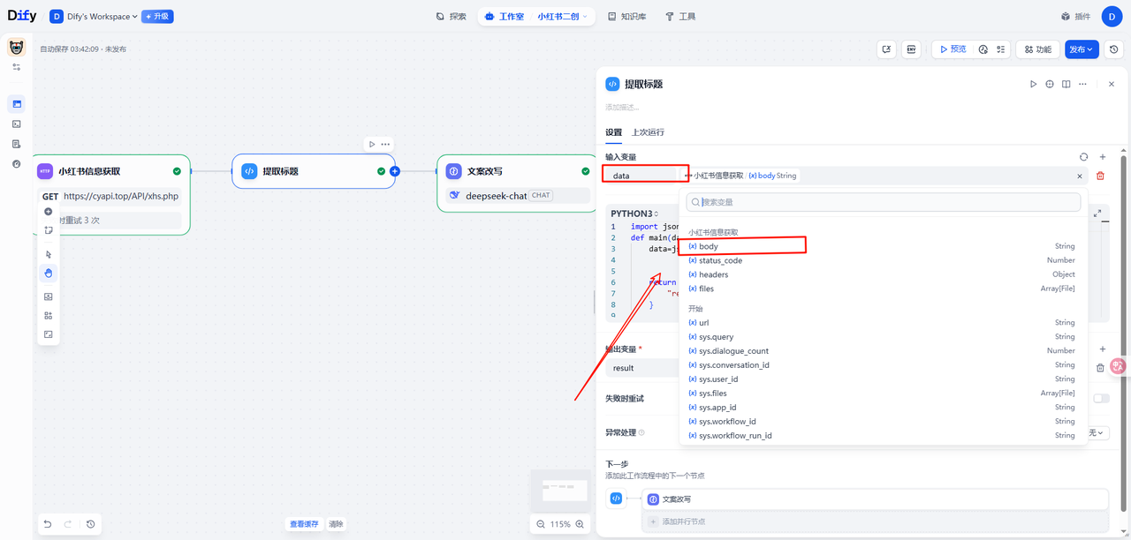The image size is (1131, 540).
Task: Select the pointer mode tool
Action: coord(49,254)
